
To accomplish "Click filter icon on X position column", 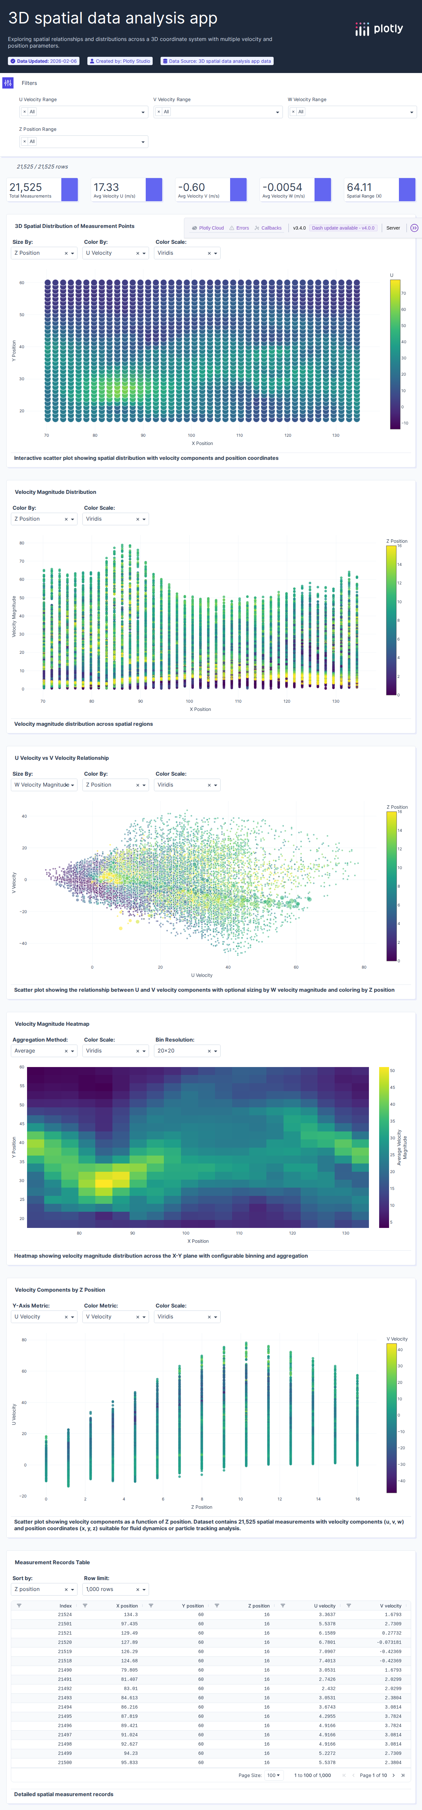I will click(x=85, y=1606).
